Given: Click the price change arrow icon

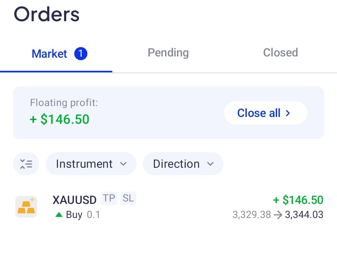Looking at the screenshot, I should (278, 215).
